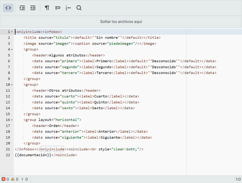Click the cursor position indicator 1:0
This screenshot has width=242, height=183.
[238, 179]
